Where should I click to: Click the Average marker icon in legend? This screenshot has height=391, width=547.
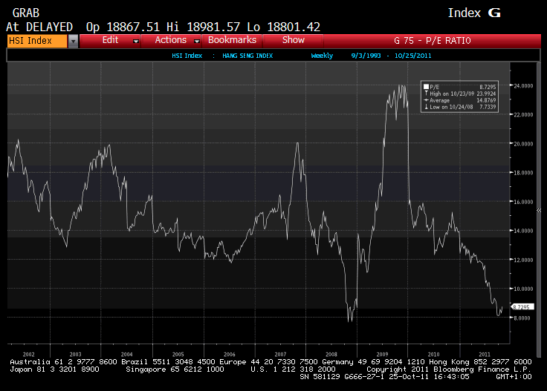point(426,100)
